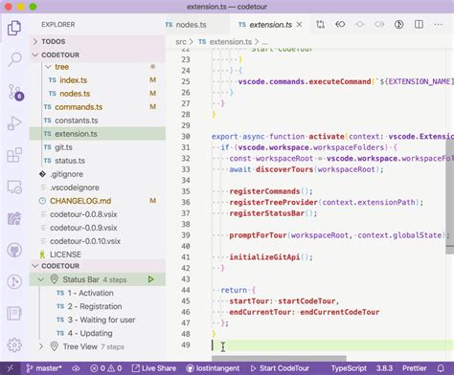Open the Run and Debug view

pos(14,123)
